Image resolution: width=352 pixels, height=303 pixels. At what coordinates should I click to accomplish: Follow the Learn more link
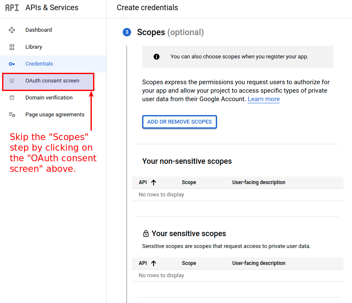pyautogui.click(x=264, y=99)
